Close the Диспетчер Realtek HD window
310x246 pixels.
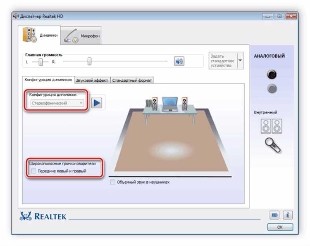(x=291, y=17)
